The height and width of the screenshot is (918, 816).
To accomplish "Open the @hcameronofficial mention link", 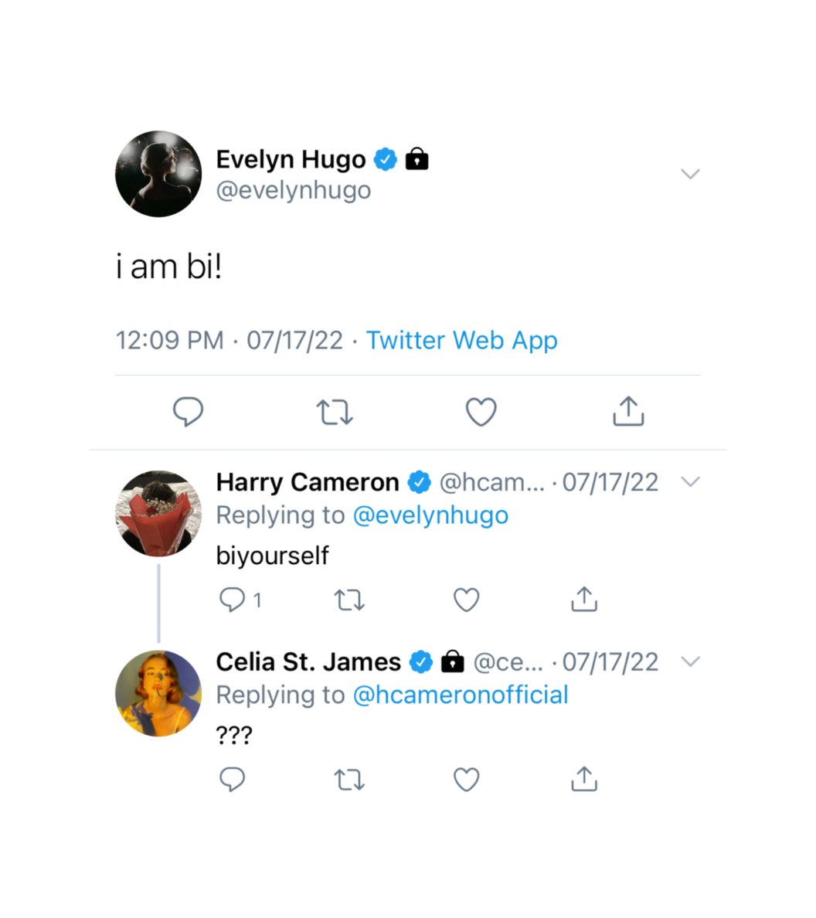I will pos(461,695).
